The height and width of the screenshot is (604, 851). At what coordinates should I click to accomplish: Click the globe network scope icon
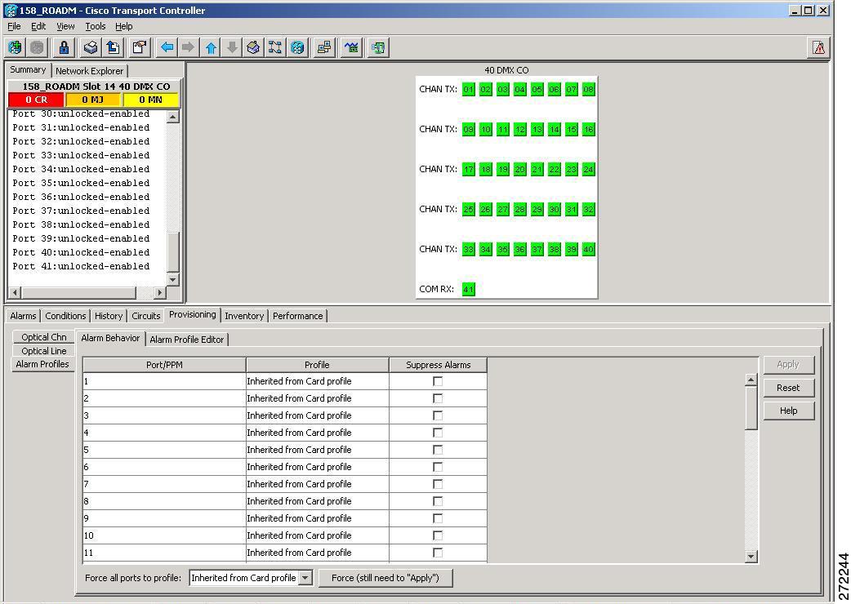click(297, 47)
